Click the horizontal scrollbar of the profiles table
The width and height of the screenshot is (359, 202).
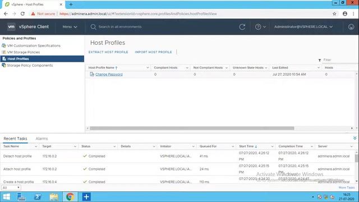[192, 128]
